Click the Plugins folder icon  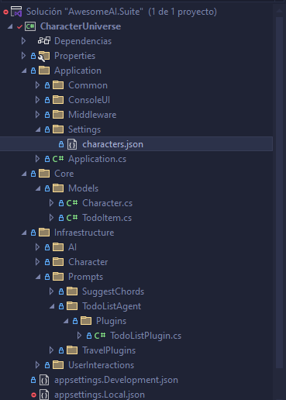tap(86, 321)
